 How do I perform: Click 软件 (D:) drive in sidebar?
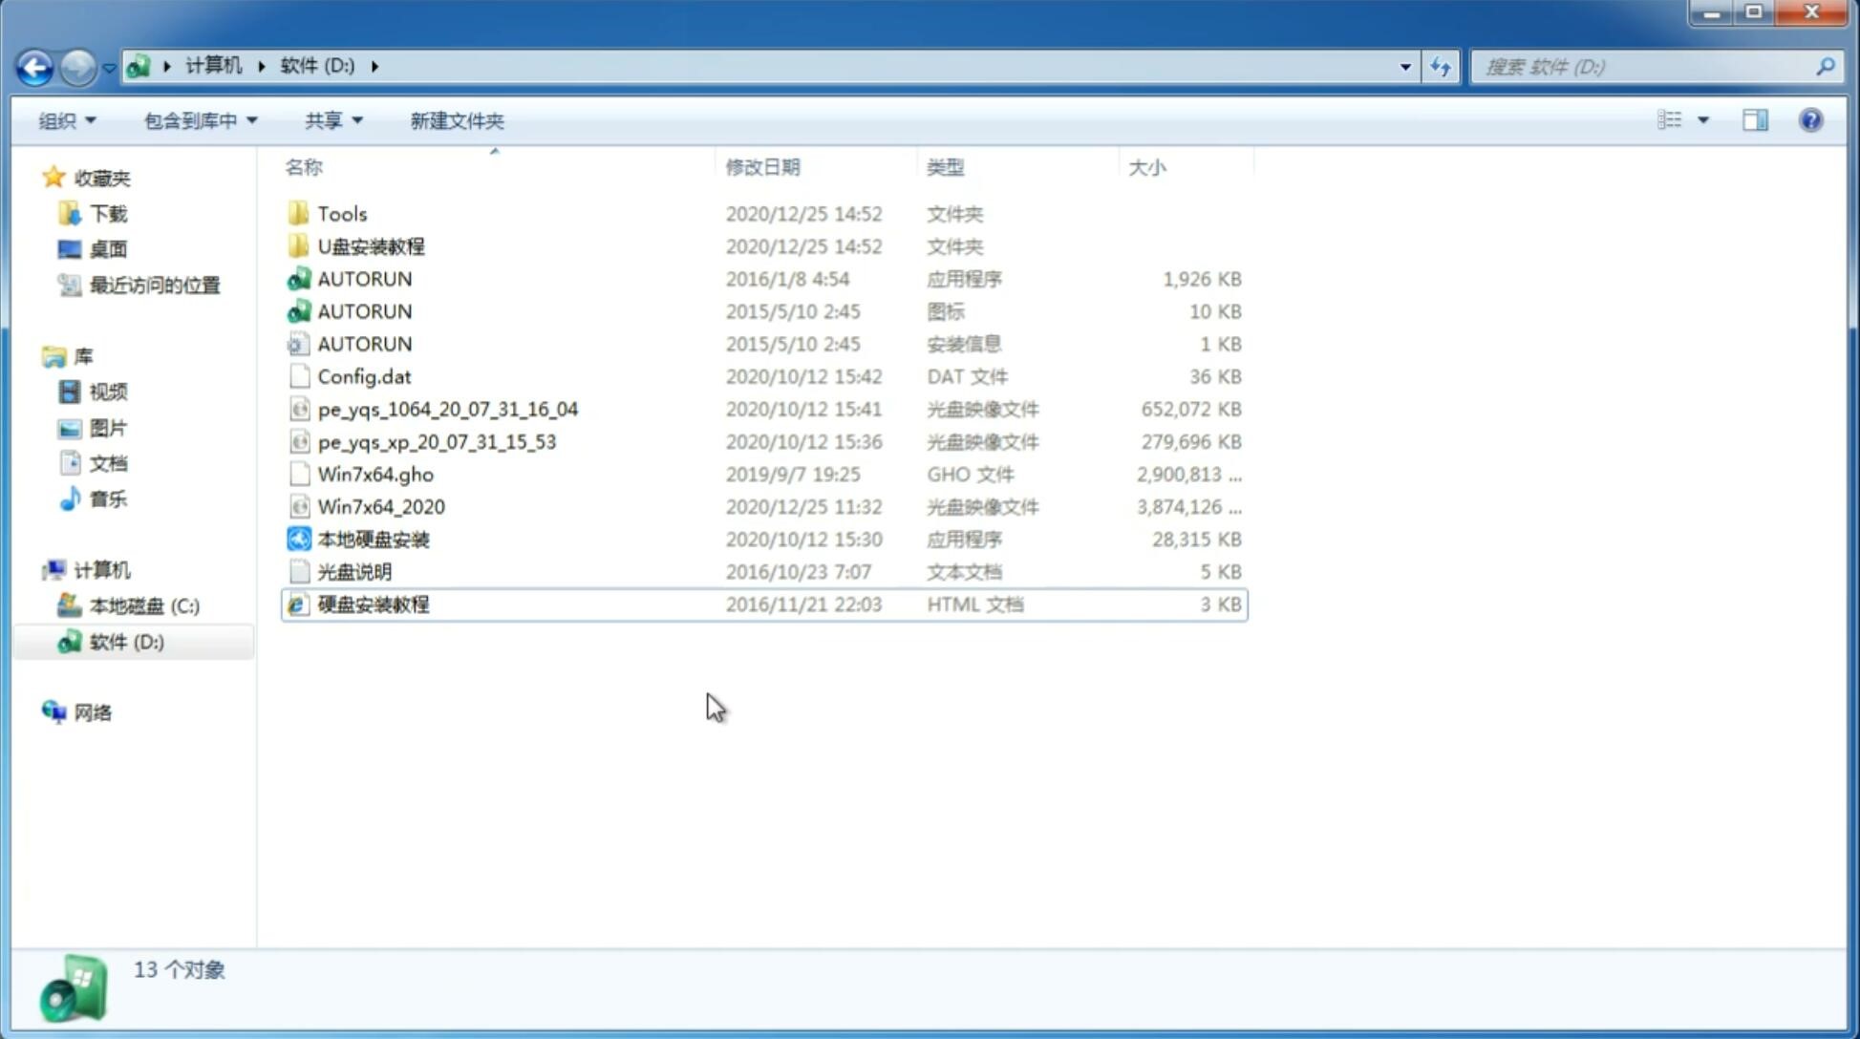(x=126, y=641)
